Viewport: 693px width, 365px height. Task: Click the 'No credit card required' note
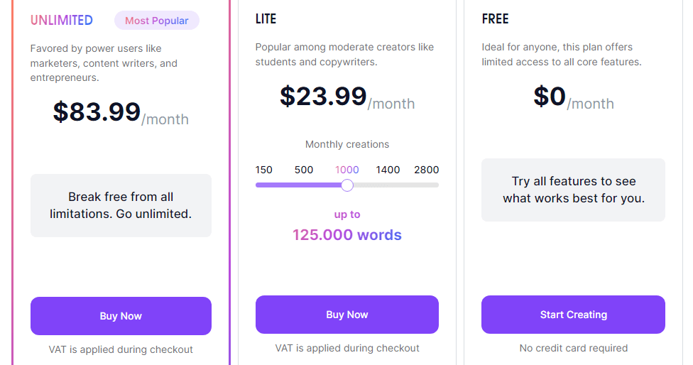click(x=573, y=348)
